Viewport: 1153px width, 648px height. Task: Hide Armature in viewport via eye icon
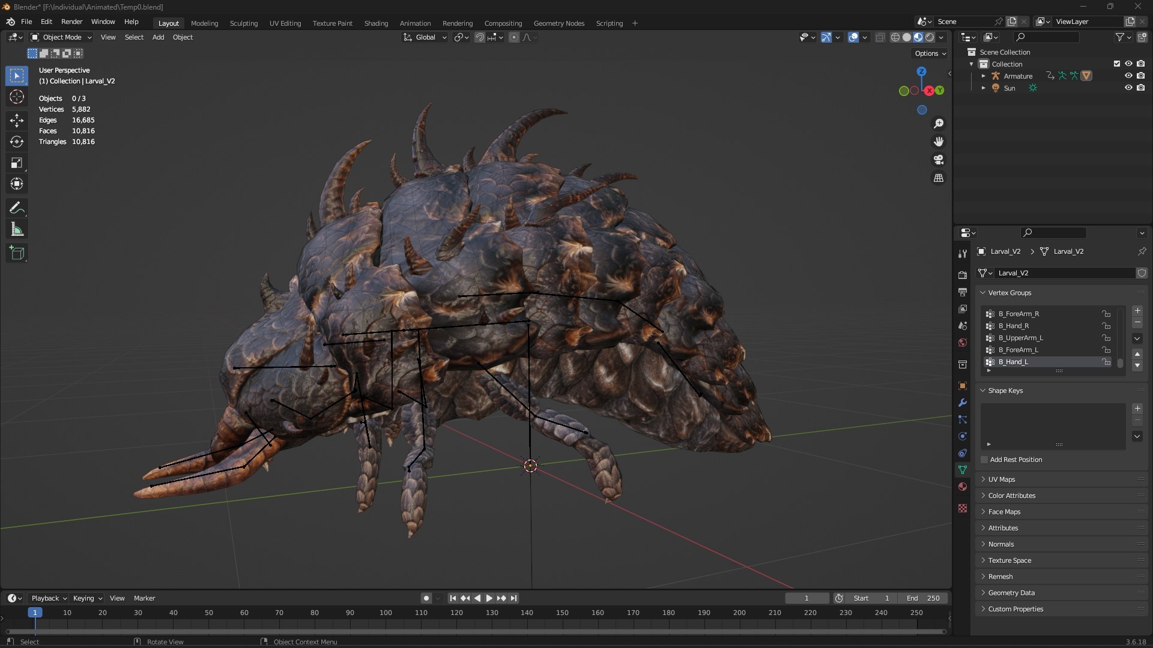1128,76
